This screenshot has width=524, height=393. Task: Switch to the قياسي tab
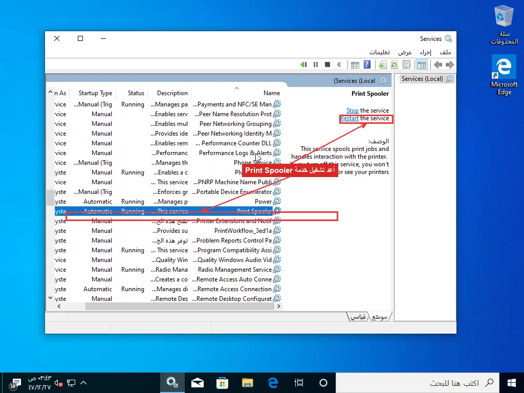[x=358, y=316]
